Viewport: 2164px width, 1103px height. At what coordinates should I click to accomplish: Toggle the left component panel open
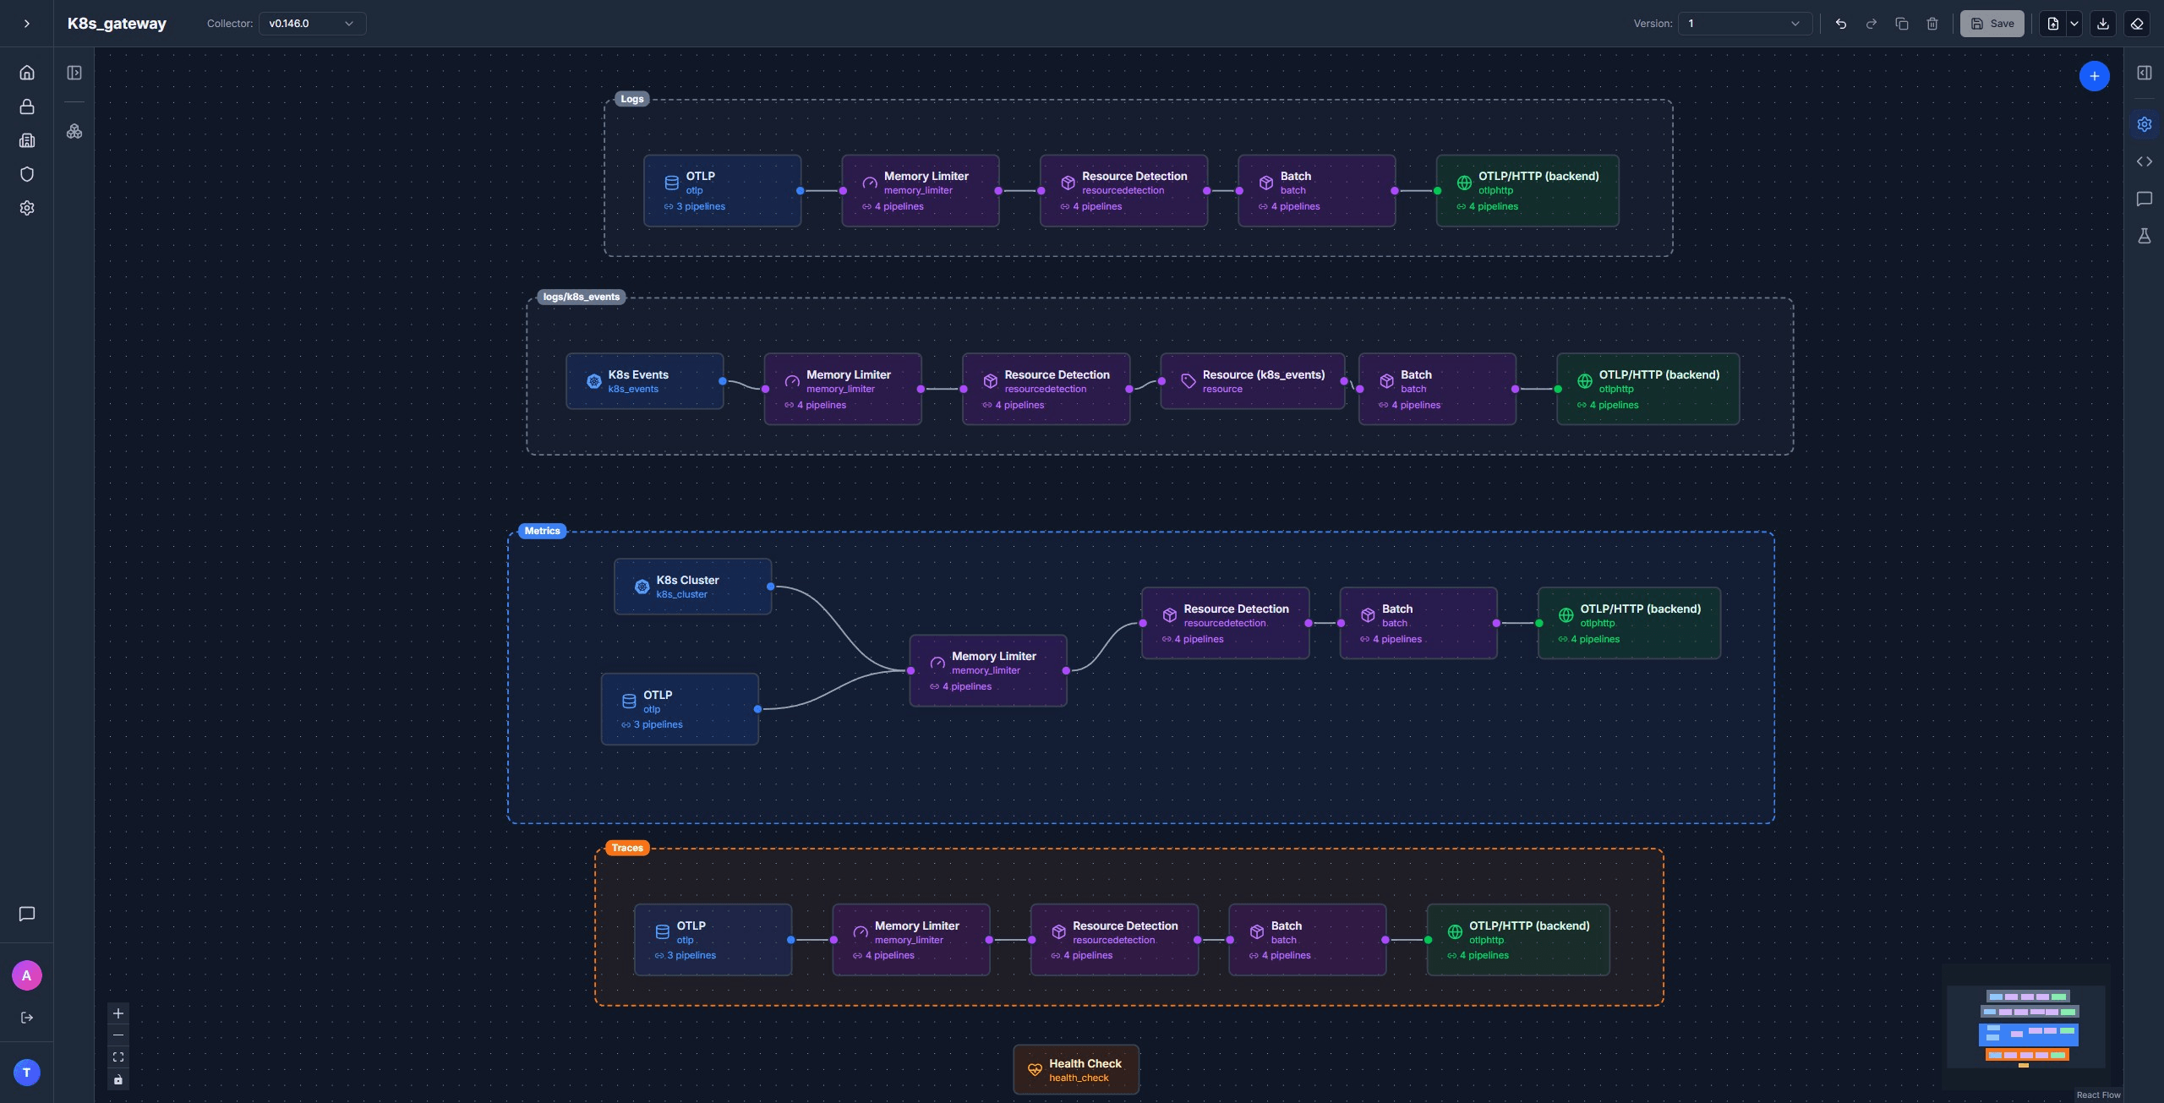tap(74, 73)
